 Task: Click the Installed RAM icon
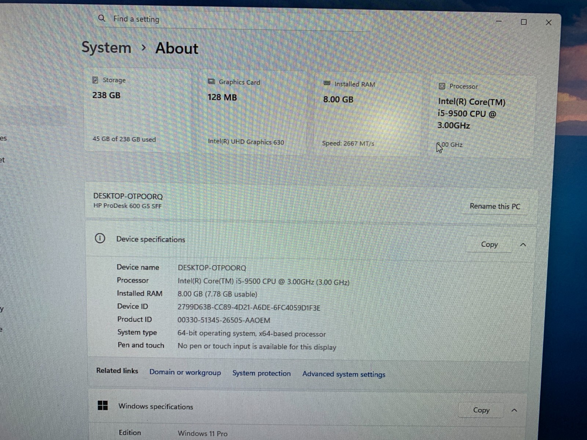[327, 84]
